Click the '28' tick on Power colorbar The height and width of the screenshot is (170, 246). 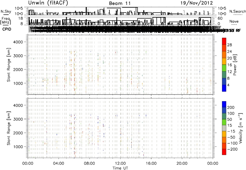(x=229, y=45)
